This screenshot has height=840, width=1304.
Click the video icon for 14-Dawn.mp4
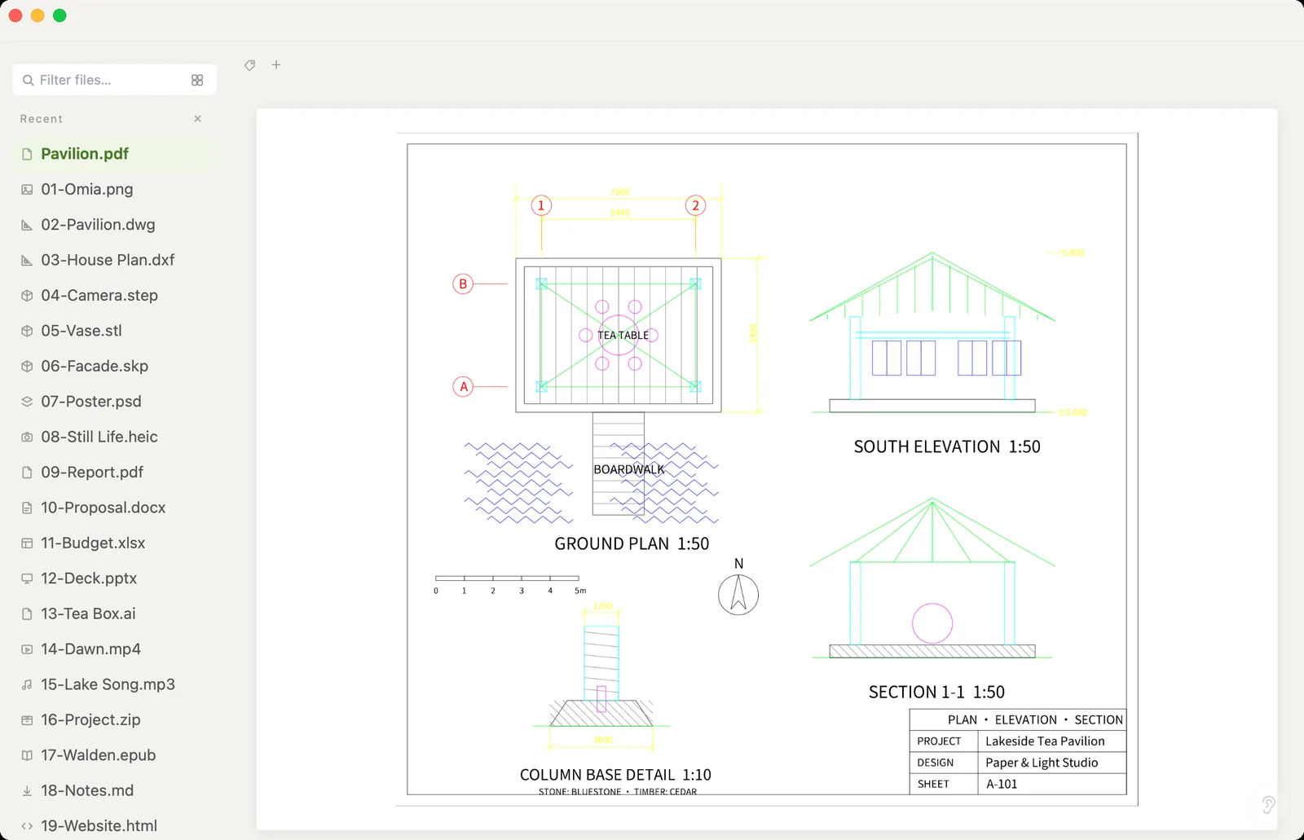[27, 649]
